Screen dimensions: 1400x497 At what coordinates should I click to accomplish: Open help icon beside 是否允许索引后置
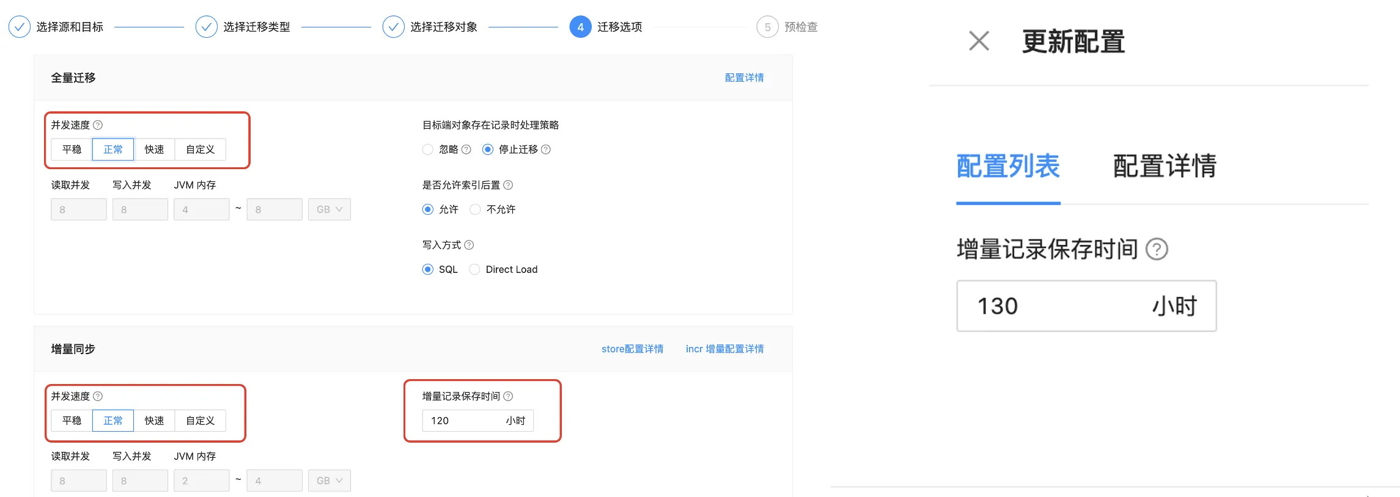point(508,185)
